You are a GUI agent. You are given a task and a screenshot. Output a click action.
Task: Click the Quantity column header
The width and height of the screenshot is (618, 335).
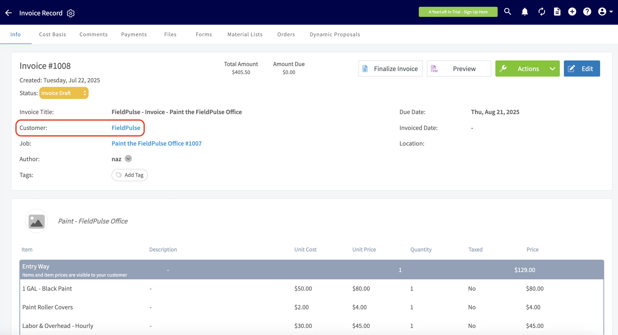(x=421, y=249)
